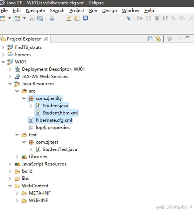
Task: Open the Window menu
Action: point(131,10)
